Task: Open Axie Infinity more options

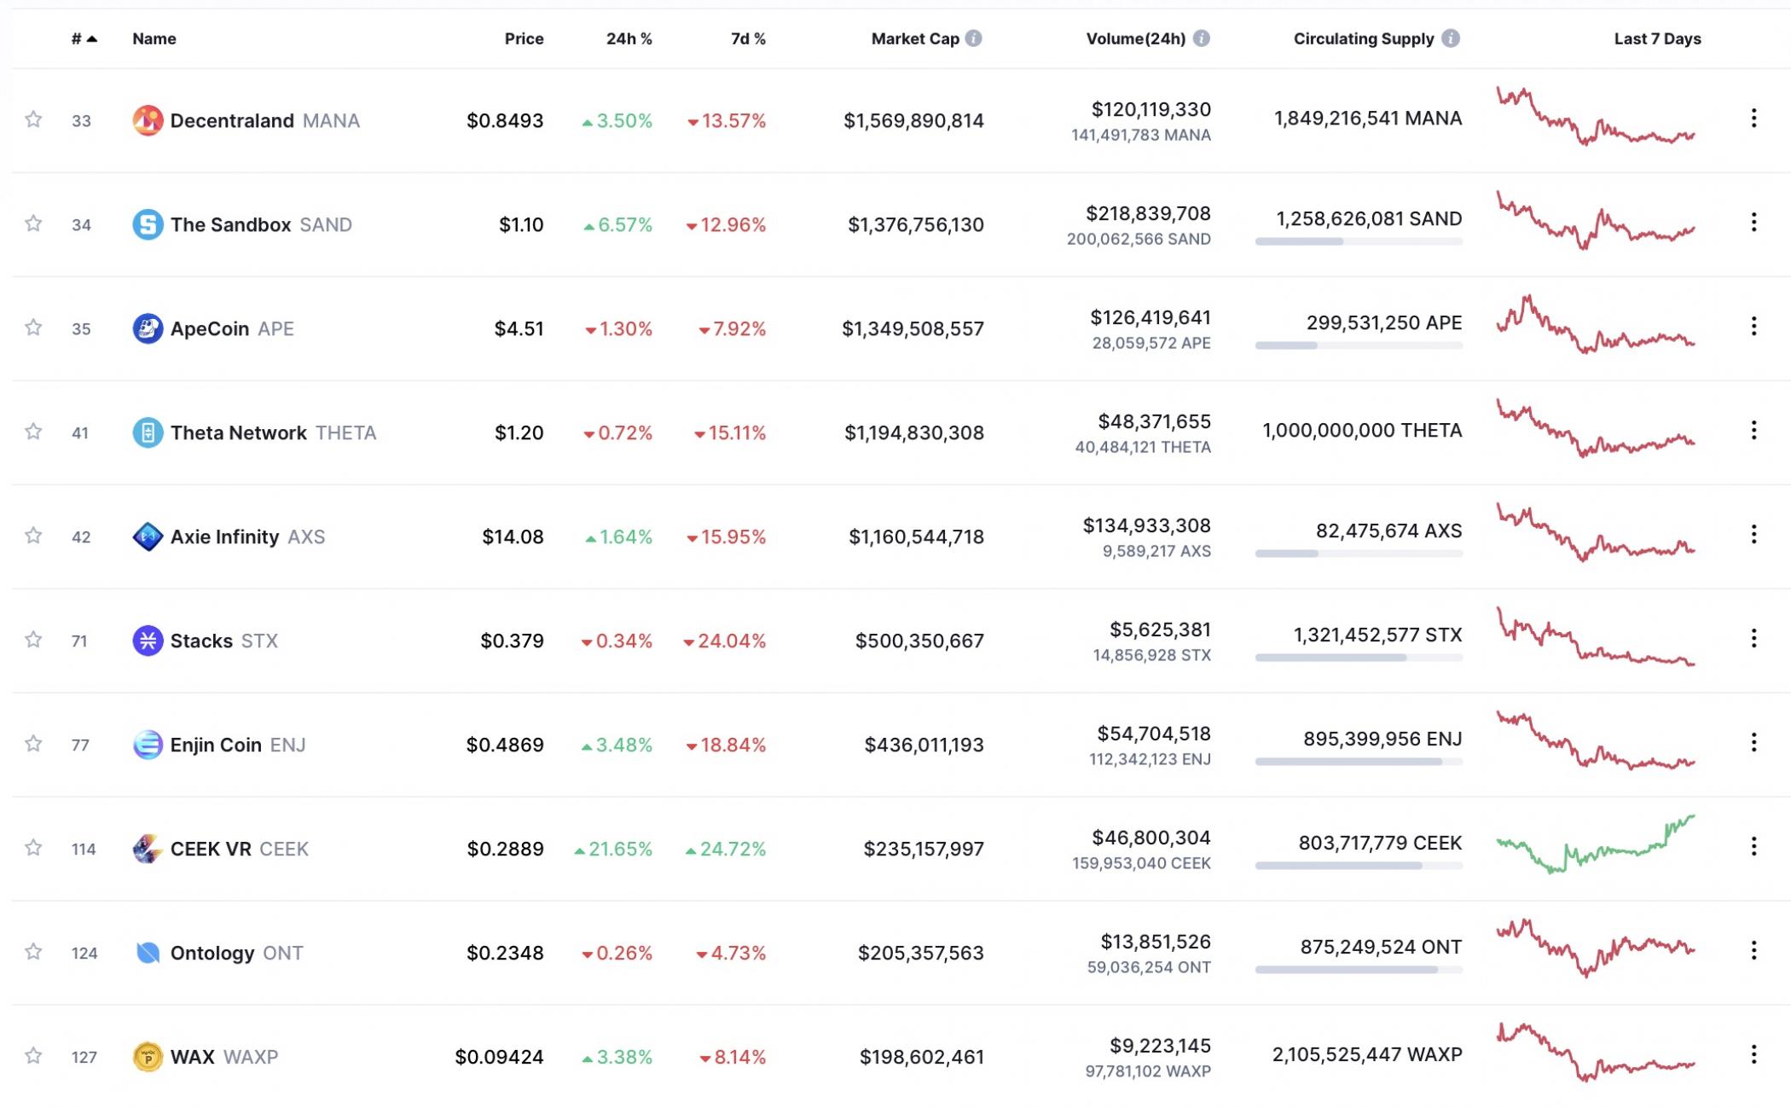Action: (x=1753, y=535)
